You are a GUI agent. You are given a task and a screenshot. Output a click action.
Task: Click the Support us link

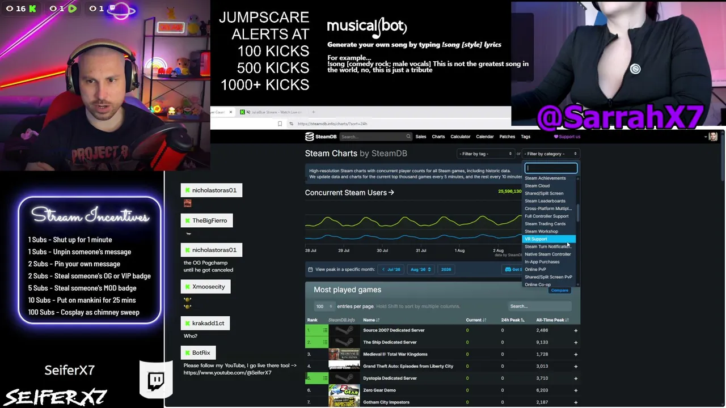567,137
